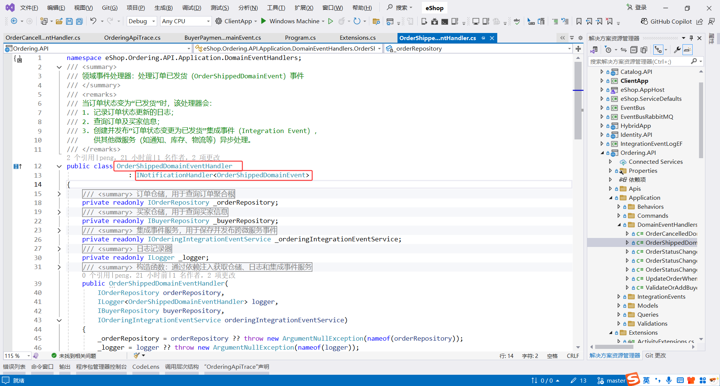Open pending changes filter clock icon

pos(608,50)
